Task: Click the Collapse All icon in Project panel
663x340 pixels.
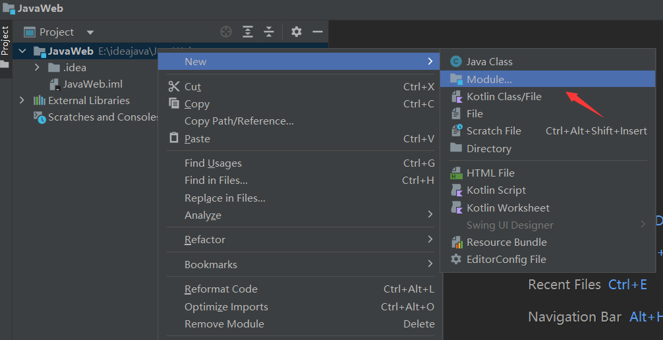Action: [x=269, y=32]
